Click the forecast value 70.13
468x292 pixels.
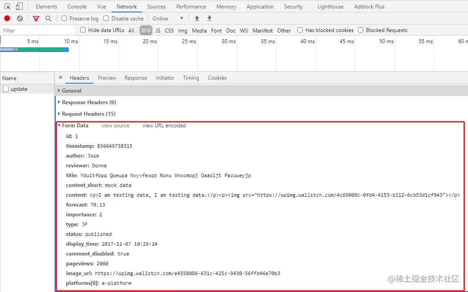[x=98, y=205]
